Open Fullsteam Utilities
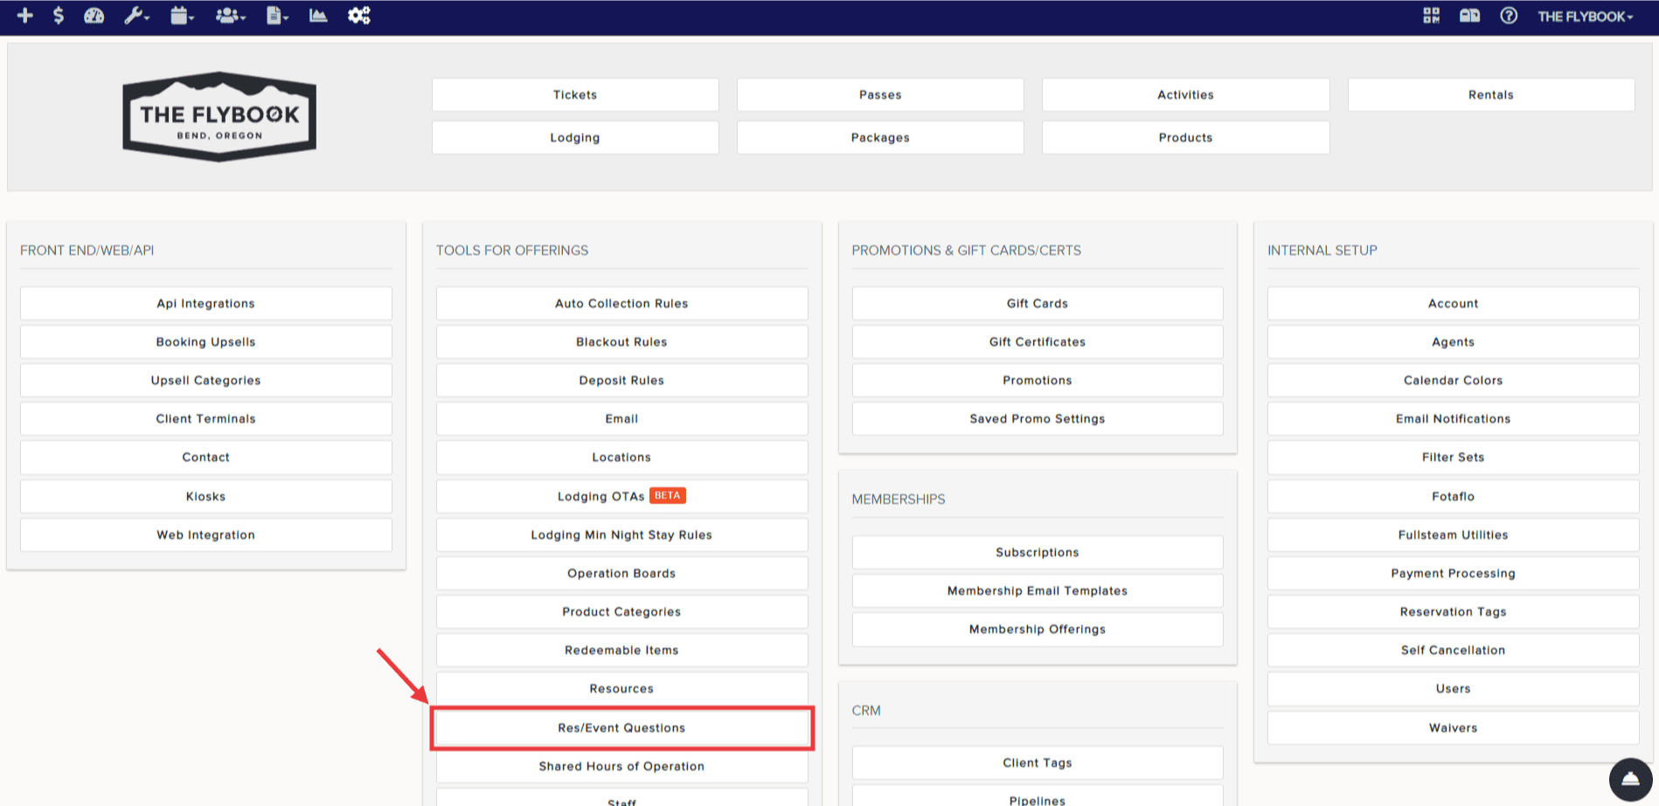 [1454, 535]
